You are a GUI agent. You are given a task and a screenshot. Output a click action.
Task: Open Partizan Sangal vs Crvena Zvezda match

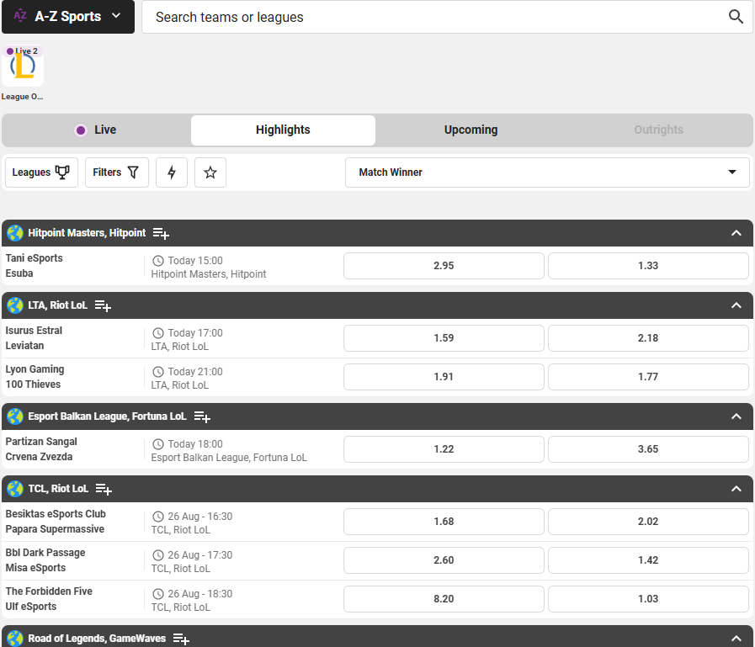pyautogui.click(x=41, y=449)
